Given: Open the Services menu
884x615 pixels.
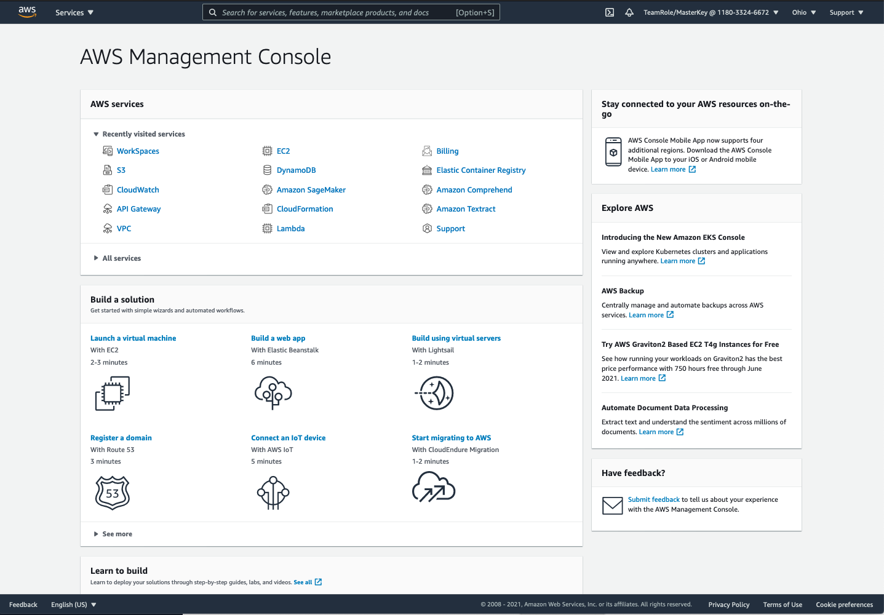Looking at the screenshot, I should pyautogui.click(x=74, y=12).
